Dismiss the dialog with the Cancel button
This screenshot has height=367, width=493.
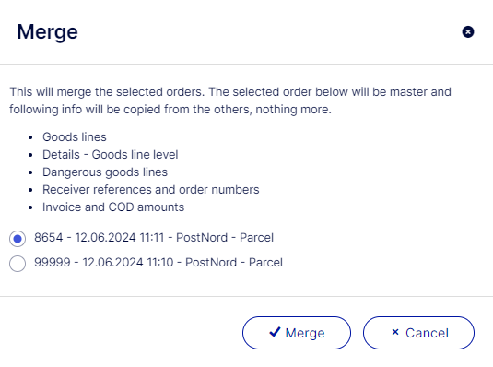418,333
